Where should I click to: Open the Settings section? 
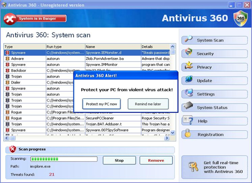click(x=214, y=94)
